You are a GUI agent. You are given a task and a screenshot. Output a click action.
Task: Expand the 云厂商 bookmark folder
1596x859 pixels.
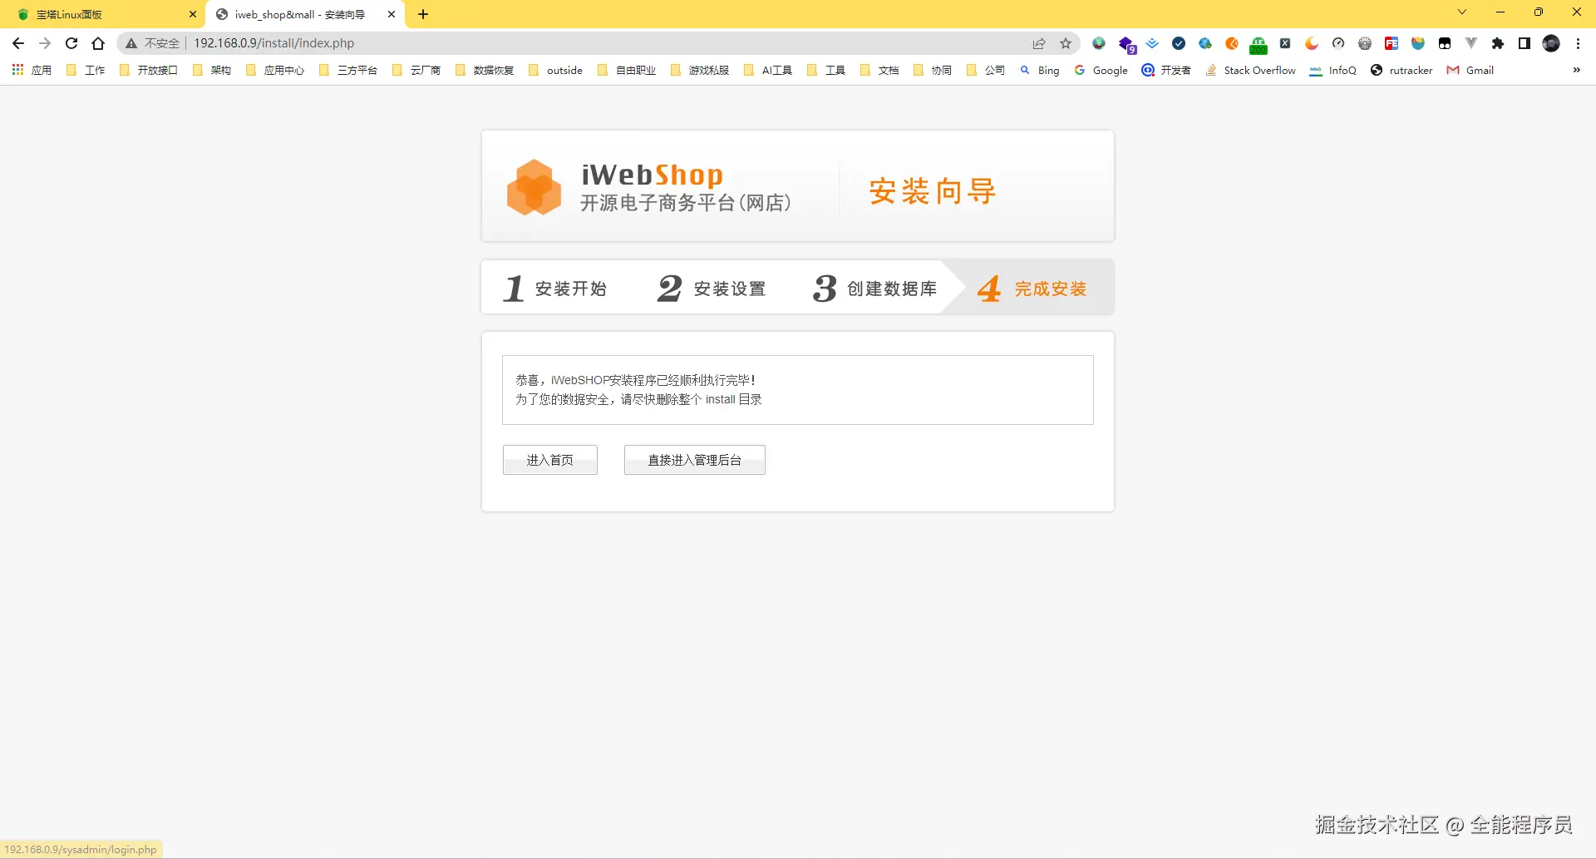tap(416, 70)
